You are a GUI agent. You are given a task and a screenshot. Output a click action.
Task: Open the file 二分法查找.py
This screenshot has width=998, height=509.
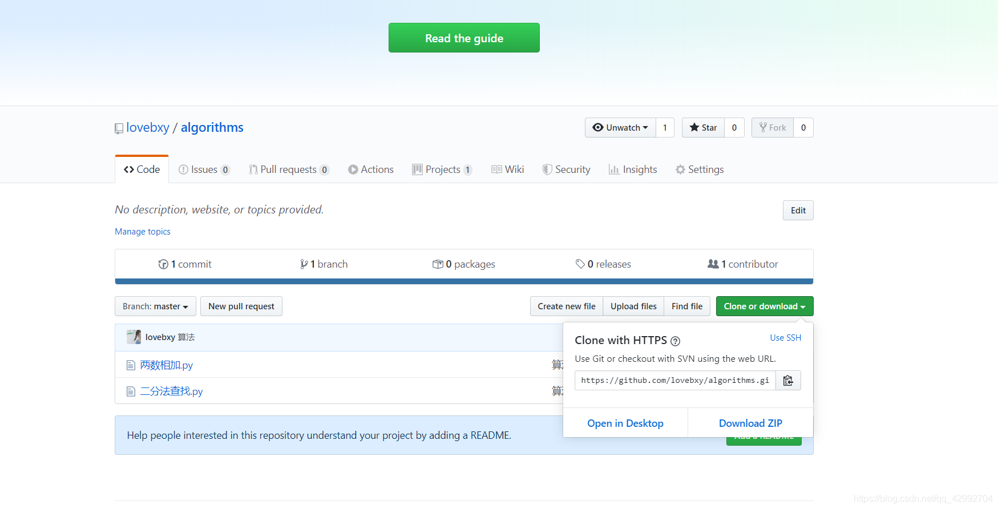[x=172, y=391]
